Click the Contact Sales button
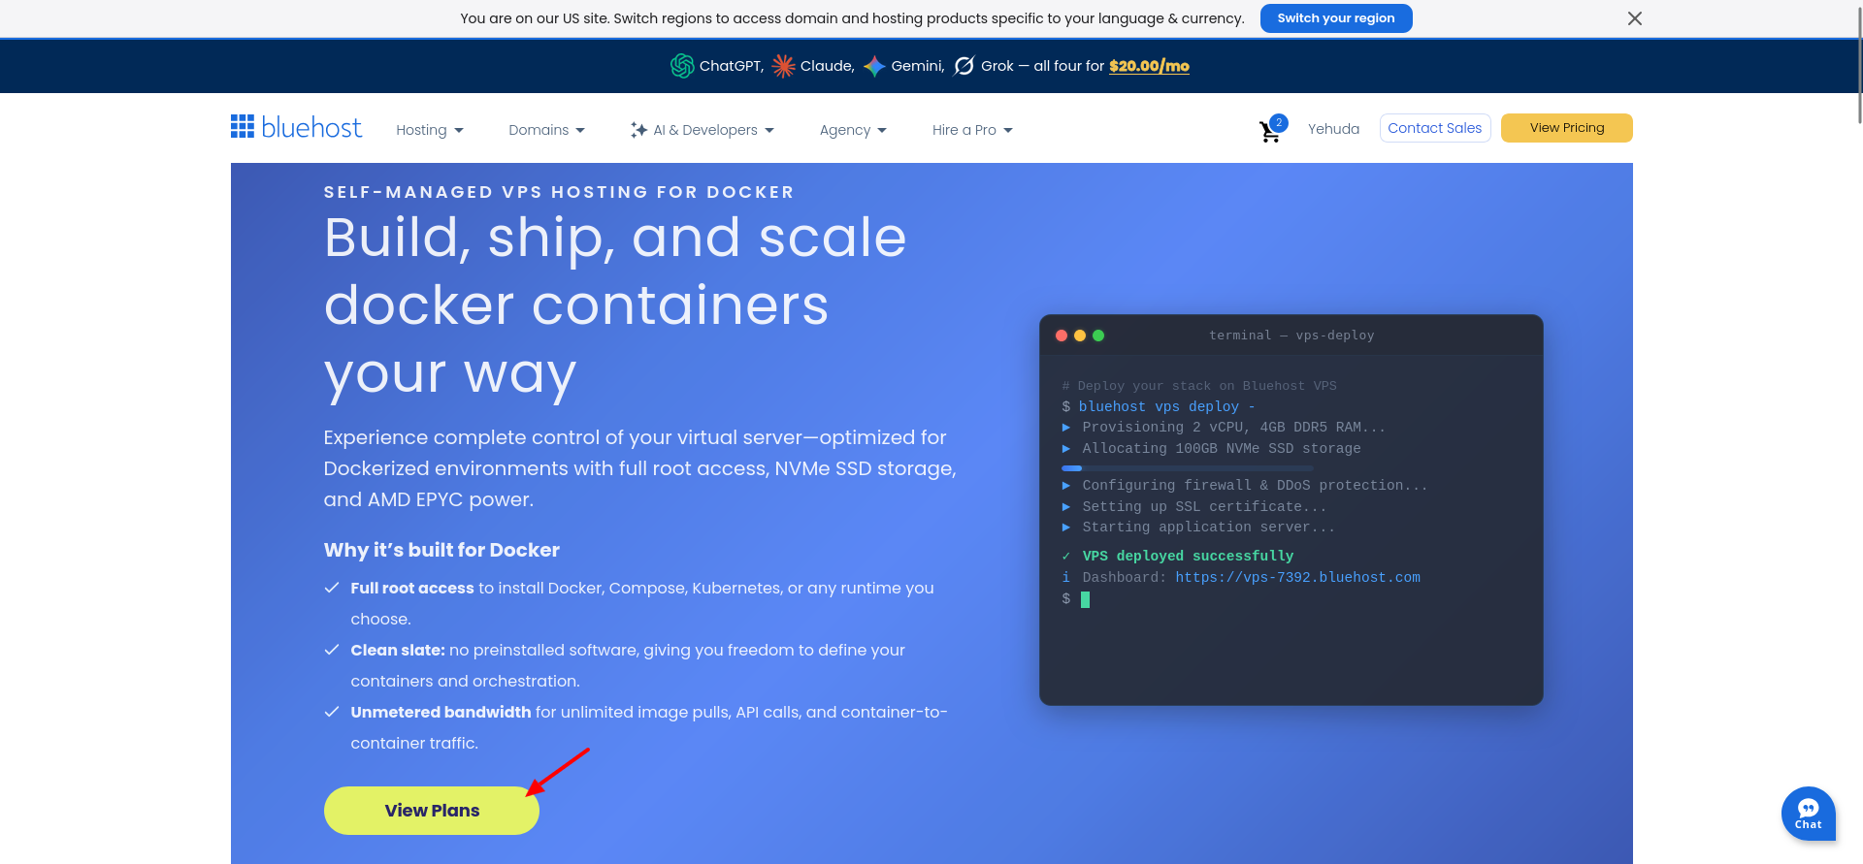 click(x=1435, y=128)
